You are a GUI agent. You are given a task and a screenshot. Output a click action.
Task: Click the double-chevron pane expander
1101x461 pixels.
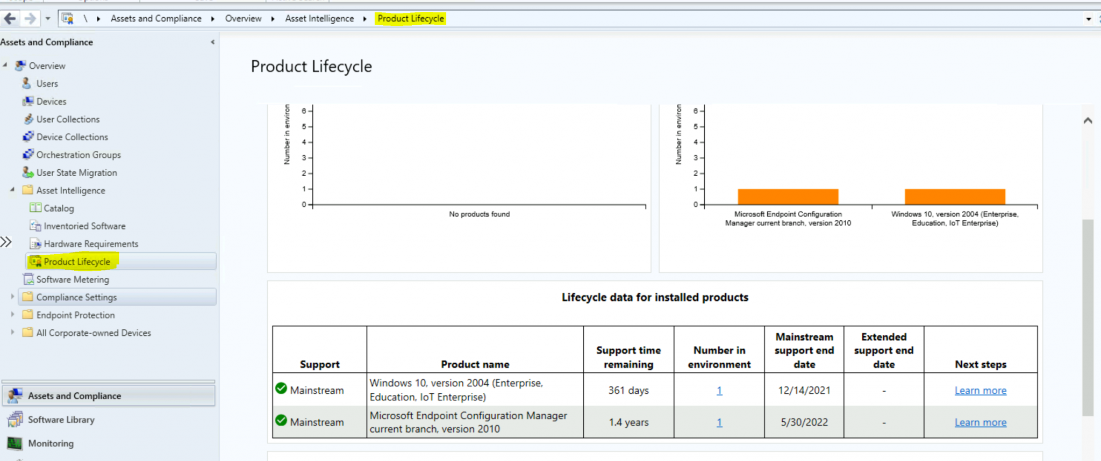click(x=6, y=242)
